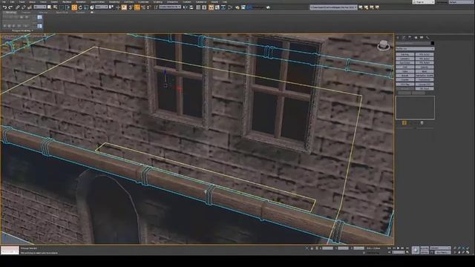The image size is (475, 267).
Task: Open the project path dropdown in toolbar
Action: (333, 7)
